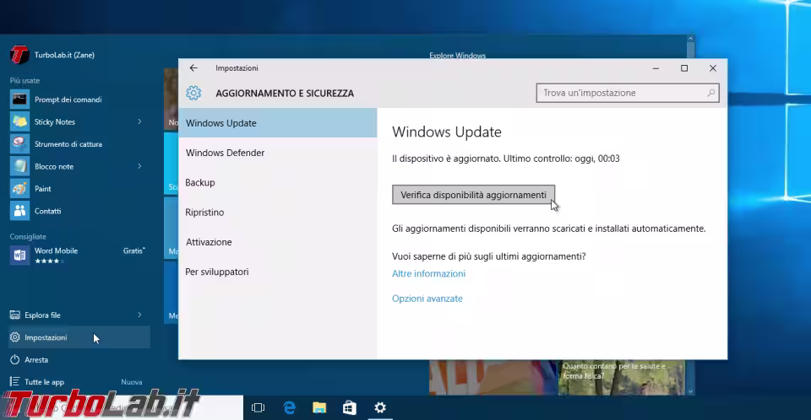This screenshot has width=811, height=420.
Task: Expand the Esplora file arrow
Action: [139, 315]
